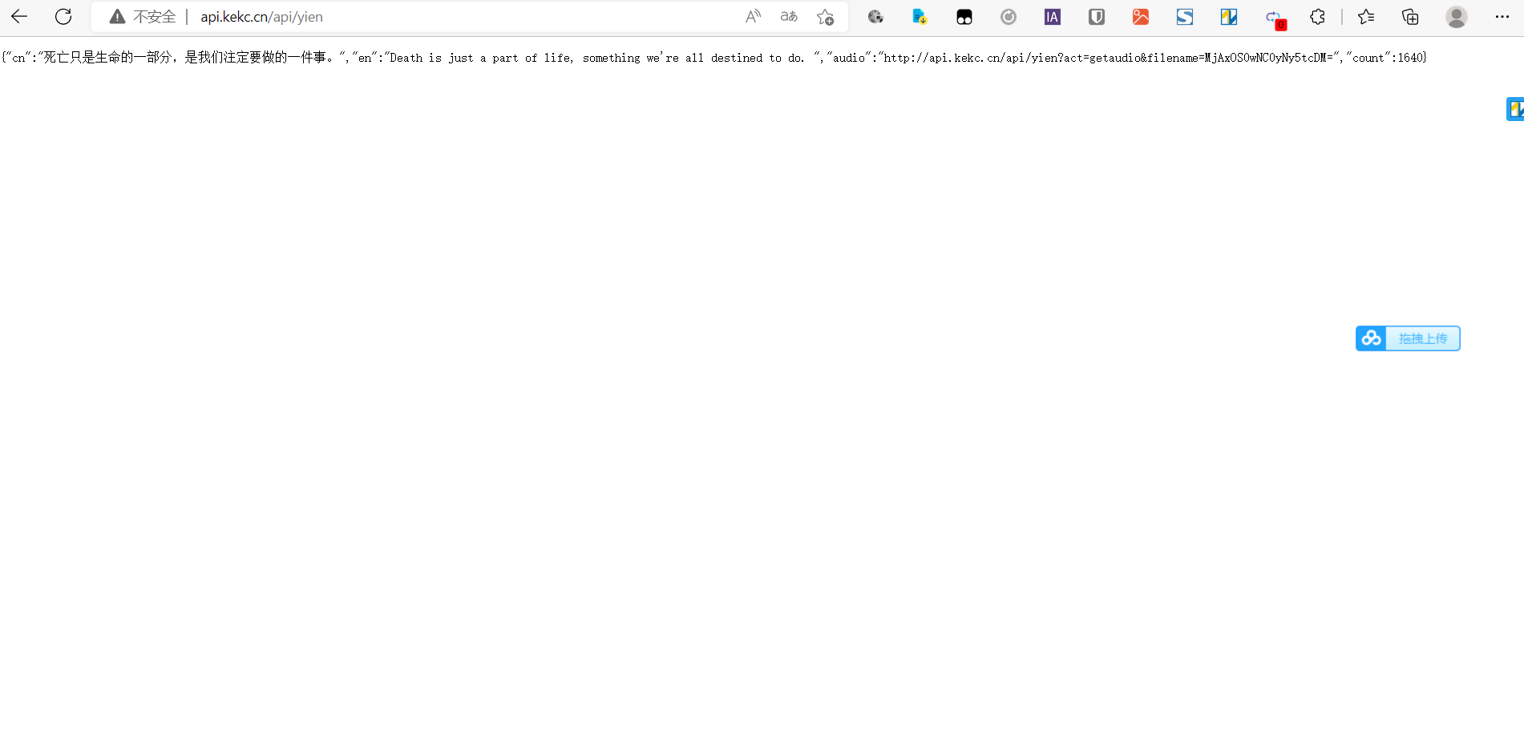Open the purple IA extension
This screenshot has height=749, width=1524.
pos(1052,17)
